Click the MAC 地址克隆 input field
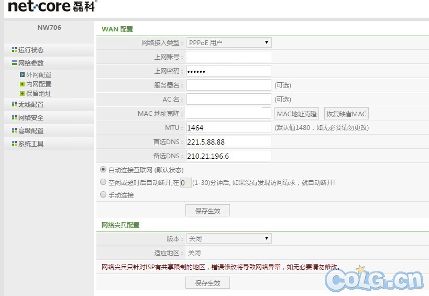The width and height of the screenshot is (429, 296). pyautogui.click(x=229, y=113)
